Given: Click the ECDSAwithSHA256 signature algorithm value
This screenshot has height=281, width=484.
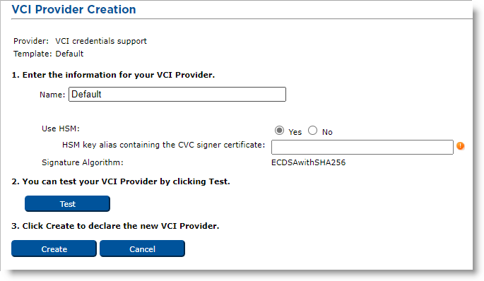Looking at the screenshot, I should click(308, 162).
